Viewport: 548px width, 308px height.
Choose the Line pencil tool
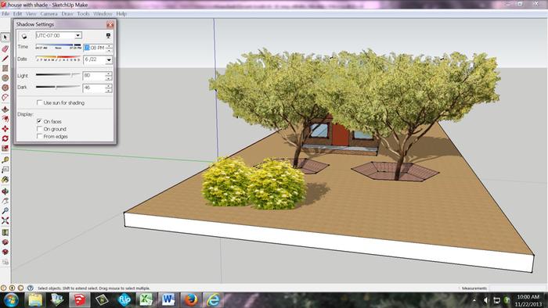[x=5, y=59]
